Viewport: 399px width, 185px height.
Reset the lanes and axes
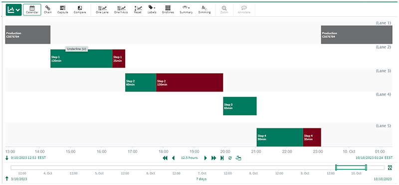coord(138,9)
